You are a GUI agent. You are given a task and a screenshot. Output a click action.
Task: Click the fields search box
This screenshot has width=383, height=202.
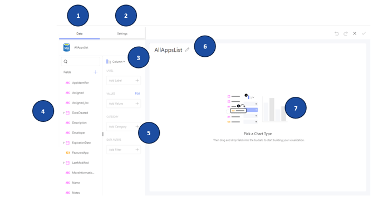[81, 62]
